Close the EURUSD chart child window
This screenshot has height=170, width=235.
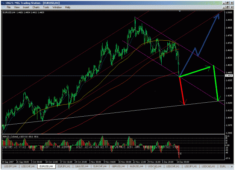tap(232, 7)
